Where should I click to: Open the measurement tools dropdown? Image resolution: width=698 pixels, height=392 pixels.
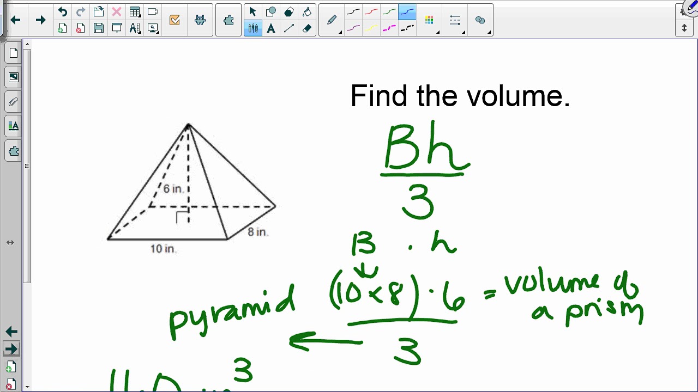click(135, 28)
